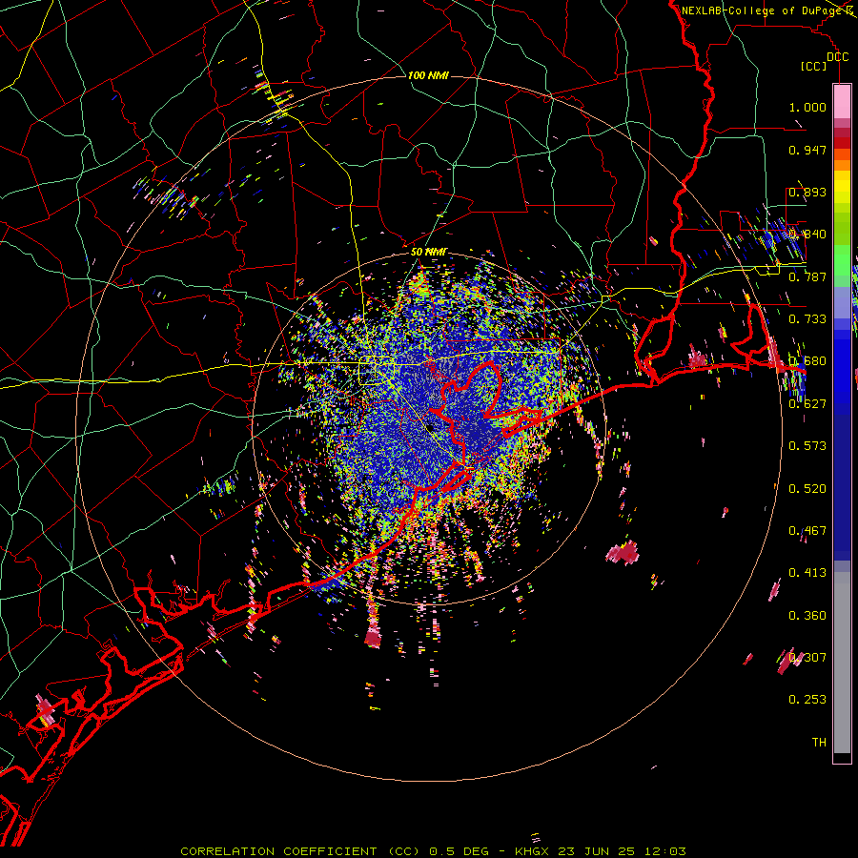Click the 100 NMI range ring label

pyautogui.click(x=428, y=75)
